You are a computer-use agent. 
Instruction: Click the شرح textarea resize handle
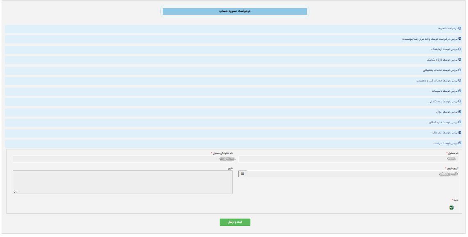15,191
